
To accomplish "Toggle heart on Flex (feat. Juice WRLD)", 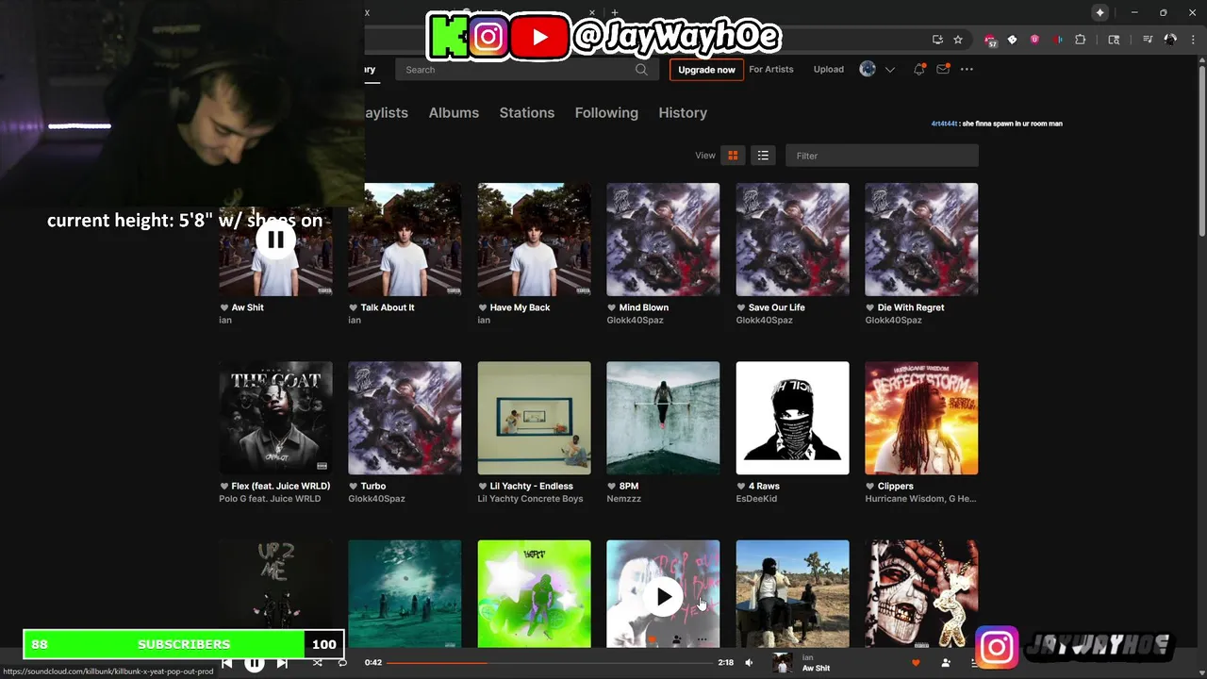I will coord(223,486).
